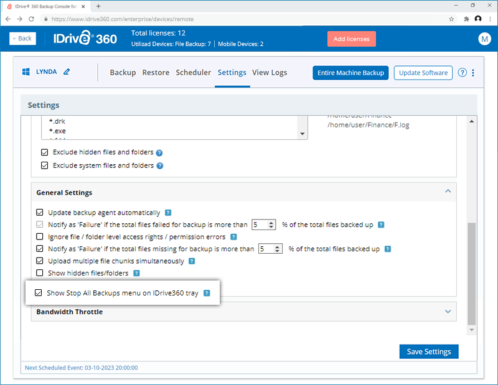The image size is (498, 385).
Task: Click the browser address bar URL
Action: (123, 19)
